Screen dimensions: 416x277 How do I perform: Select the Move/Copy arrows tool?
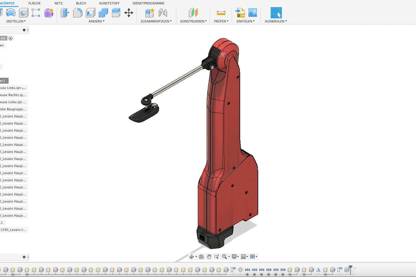[129, 13]
